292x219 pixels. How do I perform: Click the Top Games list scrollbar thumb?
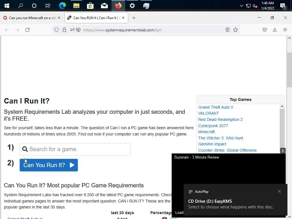[x=282, y=129]
